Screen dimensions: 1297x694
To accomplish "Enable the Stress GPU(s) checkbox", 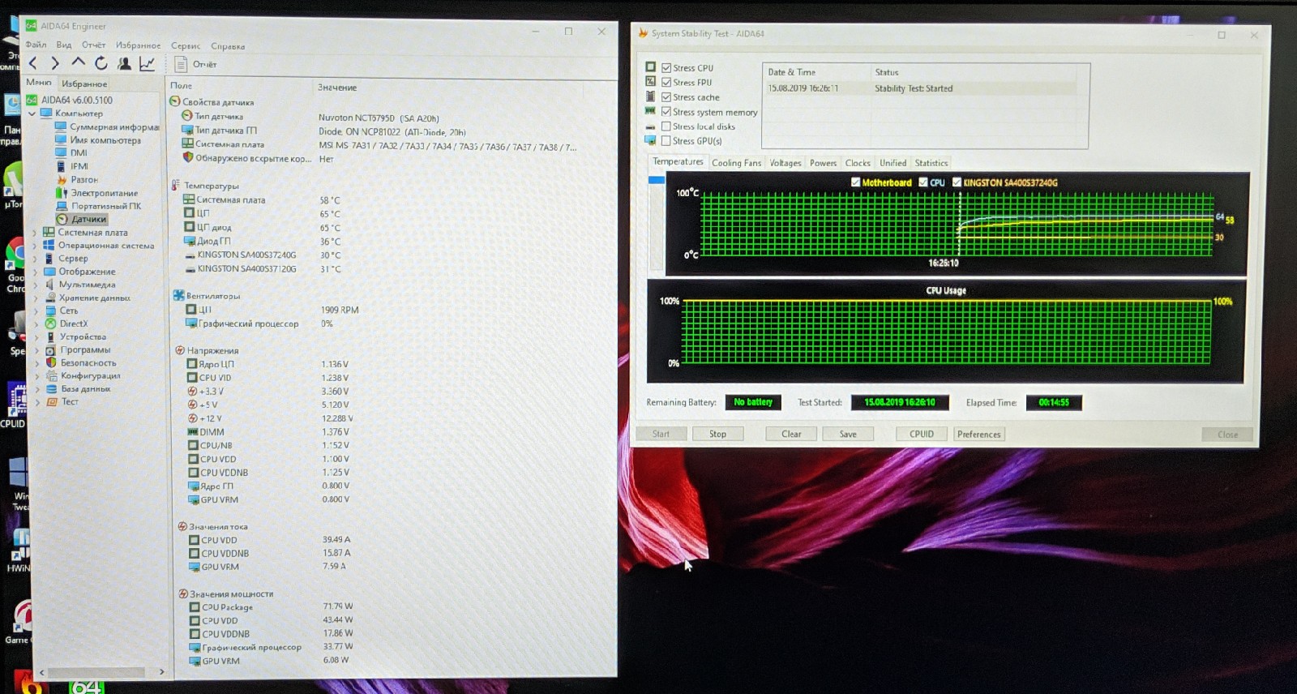I will click(666, 141).
